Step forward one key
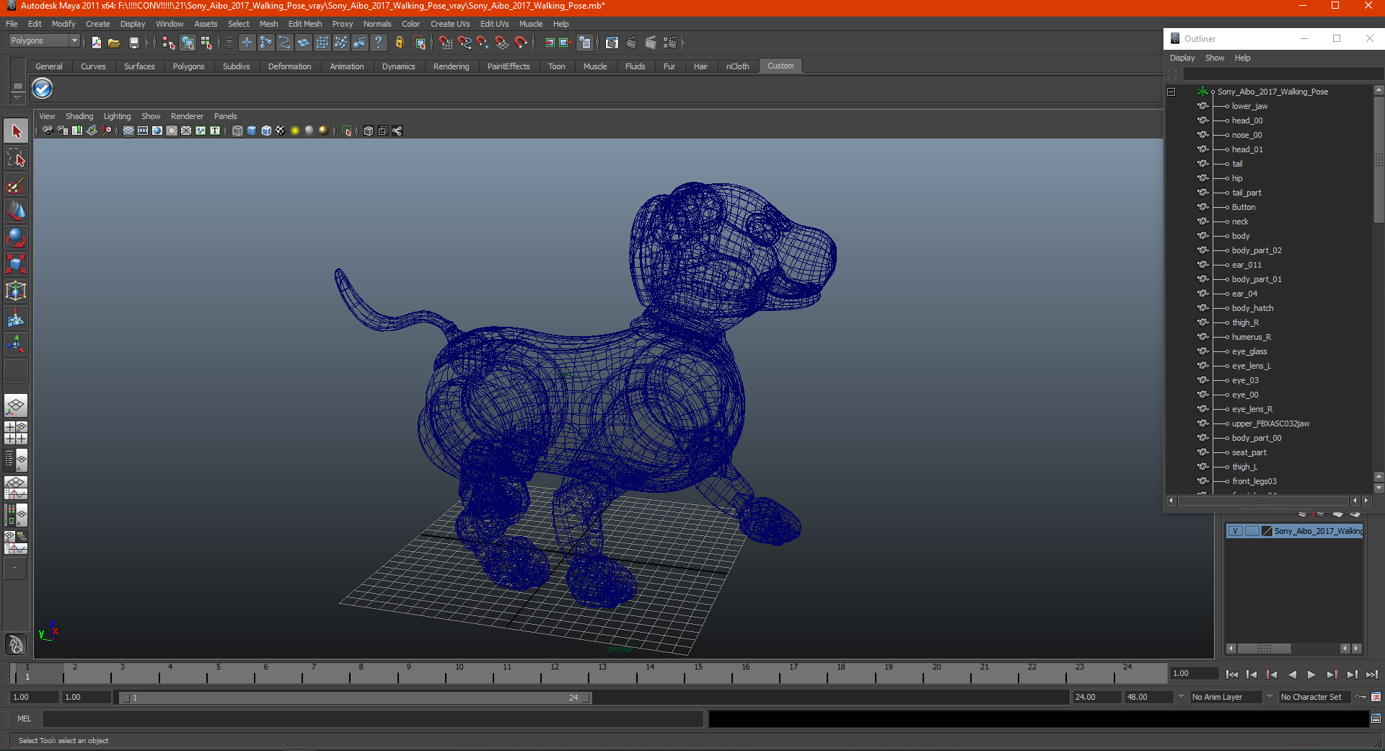1385x751 pixels. [x=1332, y=675]
